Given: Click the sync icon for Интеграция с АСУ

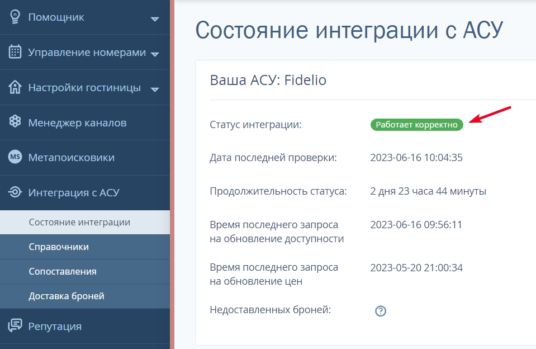Looking at the screenshot, I should tap(15, 192).
